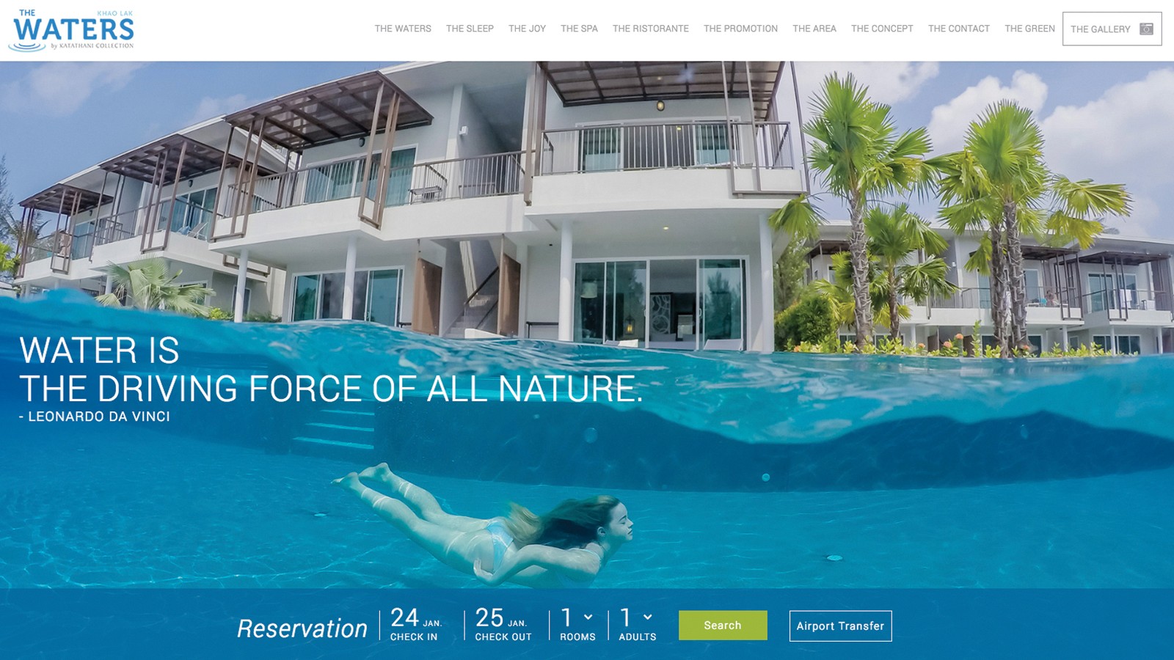Image resolution: width=1174 pixels, height=660 pixels.
Task: Go to The Contact page
Action: (958, 29)
